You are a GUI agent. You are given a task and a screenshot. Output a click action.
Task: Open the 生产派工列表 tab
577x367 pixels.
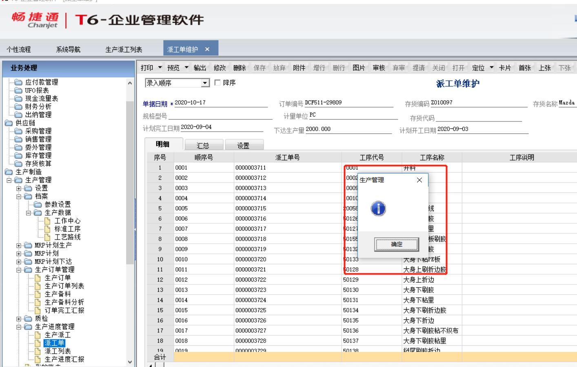click(x=124, y=49)
